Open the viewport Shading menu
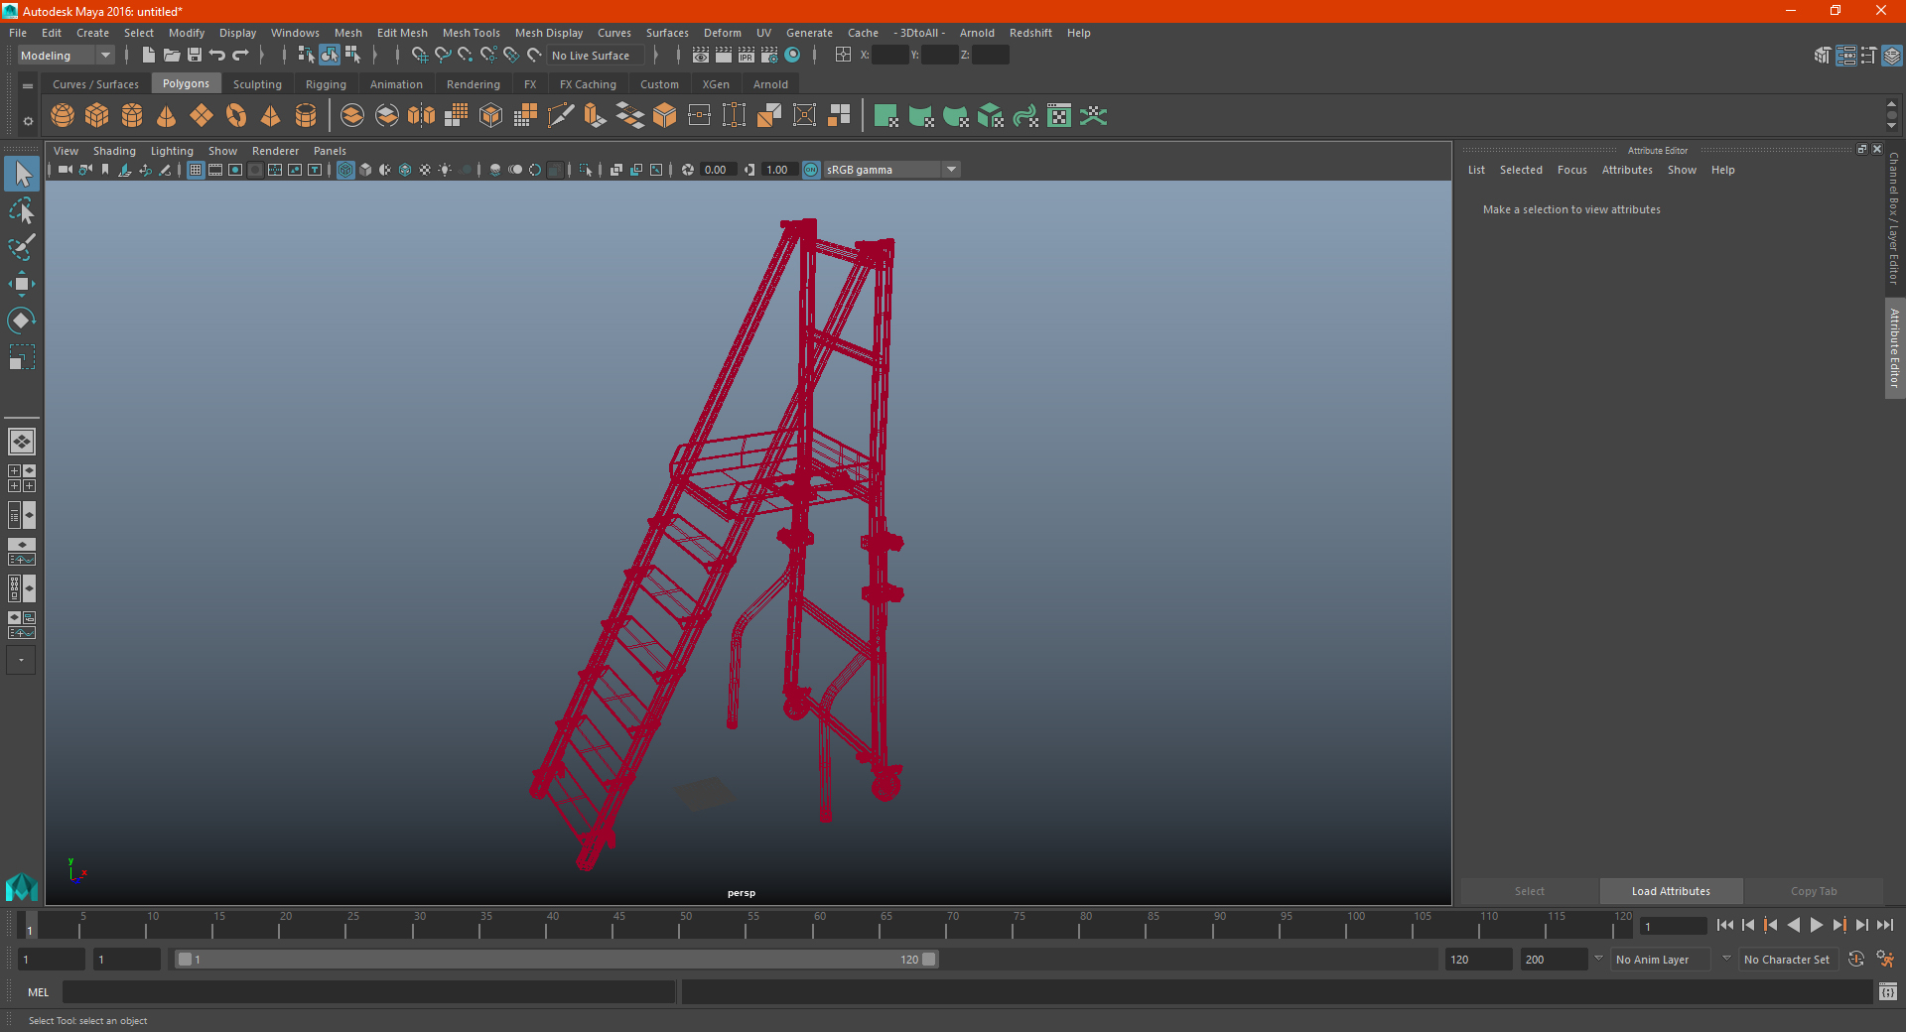1906x1032 pixels. coord(114,151)
